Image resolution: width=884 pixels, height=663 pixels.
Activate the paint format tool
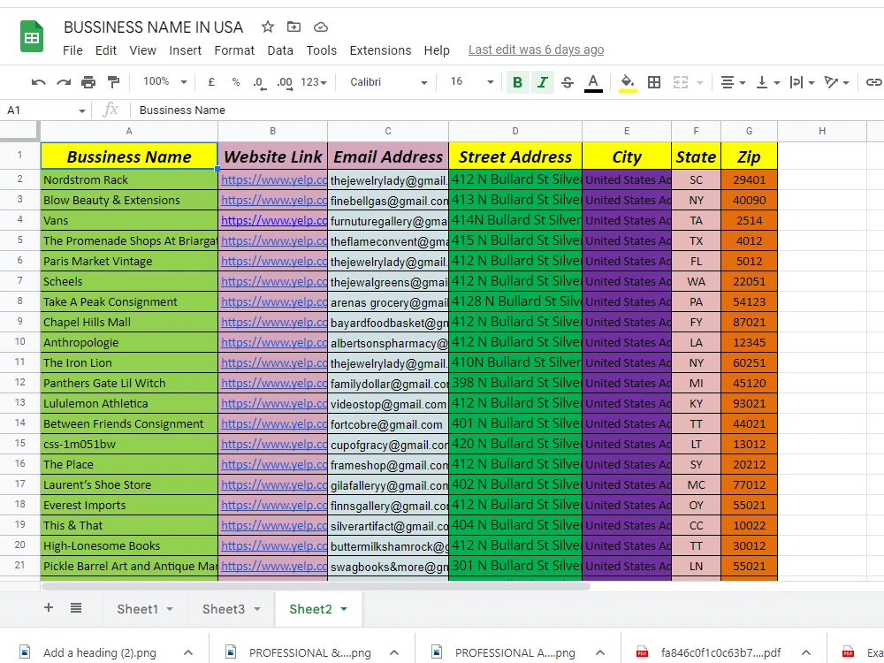113,82
